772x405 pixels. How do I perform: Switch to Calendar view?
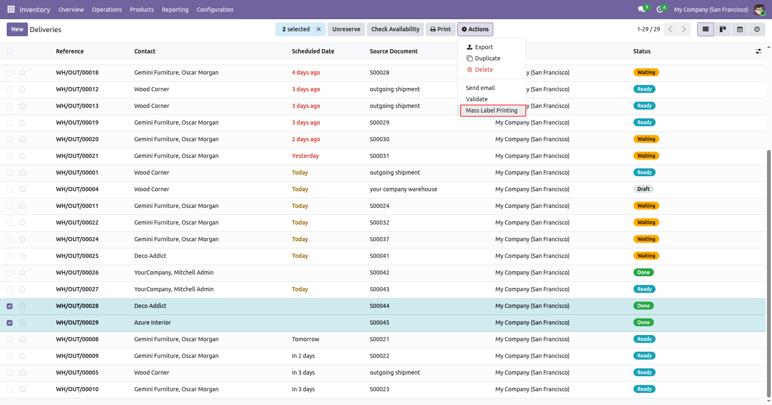[740, 29]
